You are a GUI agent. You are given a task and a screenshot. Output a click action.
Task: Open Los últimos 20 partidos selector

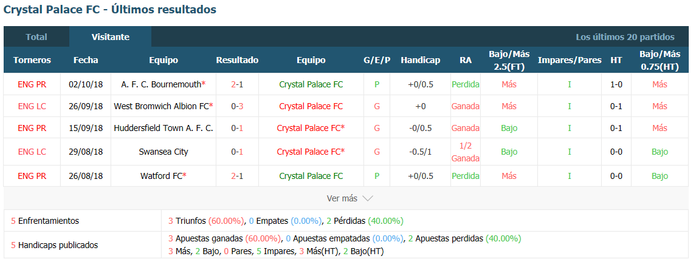(x=625, y=37)
